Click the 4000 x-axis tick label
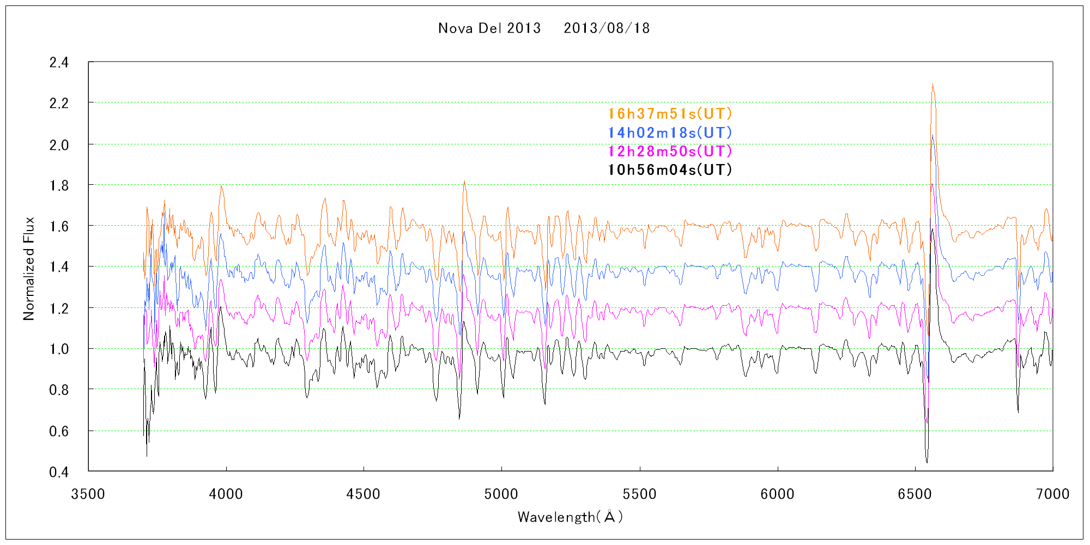 (226, 494)
